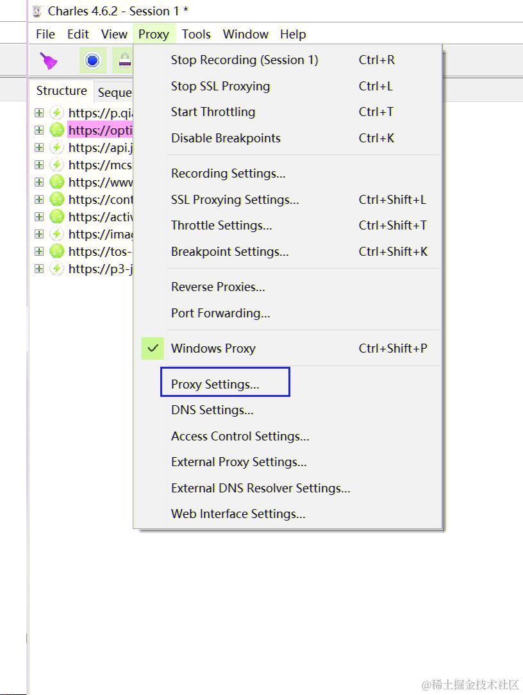
Task: Click lightning icon beside https://p3-j
Action: click(57, 268)
